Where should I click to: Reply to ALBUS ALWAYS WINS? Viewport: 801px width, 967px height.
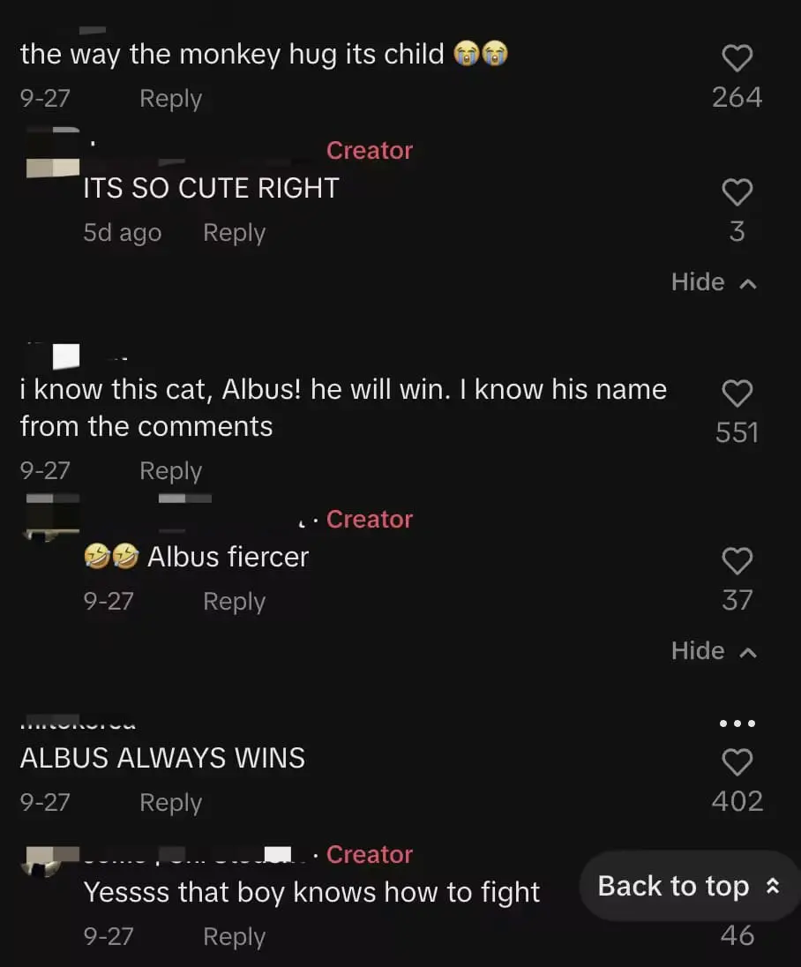tap(171, 802)
